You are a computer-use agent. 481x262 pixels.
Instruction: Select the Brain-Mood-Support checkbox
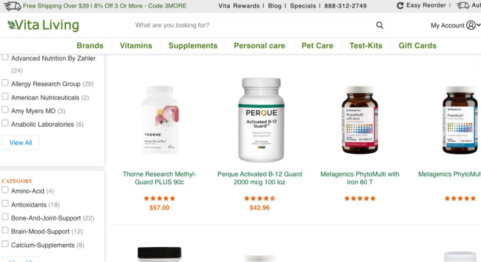click(x=5, y=231)
